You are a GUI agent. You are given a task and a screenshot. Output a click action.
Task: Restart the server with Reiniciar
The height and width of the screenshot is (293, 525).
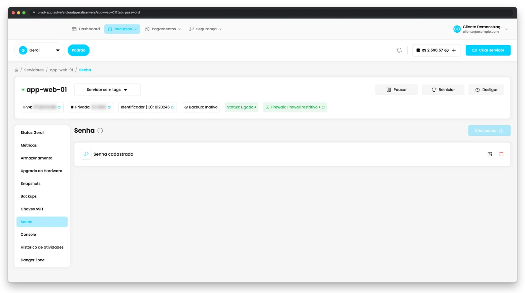[x=443, y=90]
